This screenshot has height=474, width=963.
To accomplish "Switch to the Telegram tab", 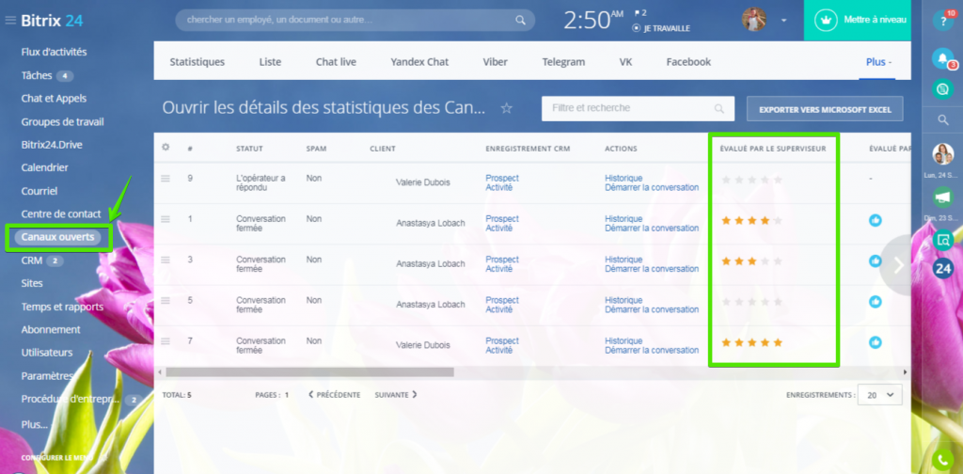I will (x=563, y=62).
